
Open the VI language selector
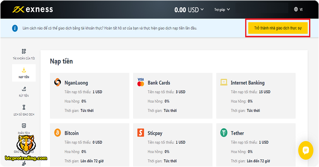point(298,9)
